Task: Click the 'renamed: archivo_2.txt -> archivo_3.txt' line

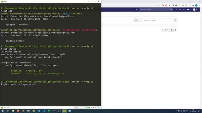Action: [38, 73]
